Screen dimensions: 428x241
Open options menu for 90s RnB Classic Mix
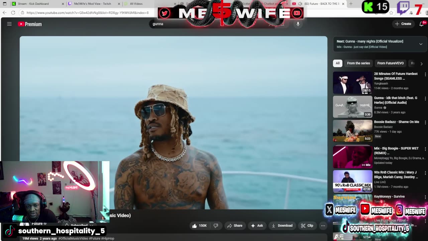pos(425,173)
